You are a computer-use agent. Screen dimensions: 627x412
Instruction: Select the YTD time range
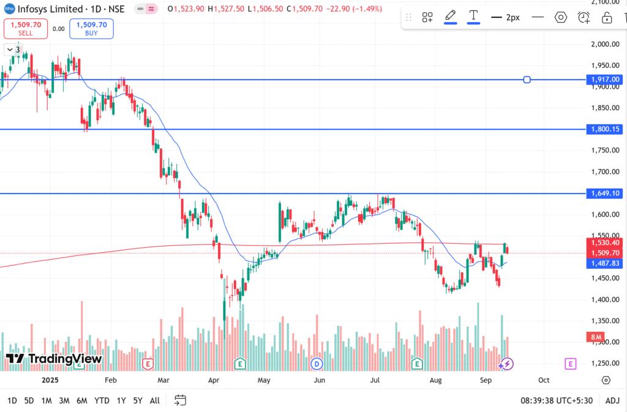point(102,400)
